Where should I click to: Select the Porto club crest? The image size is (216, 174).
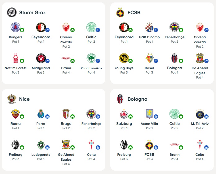pyautogui.click(x=40, y=113)
